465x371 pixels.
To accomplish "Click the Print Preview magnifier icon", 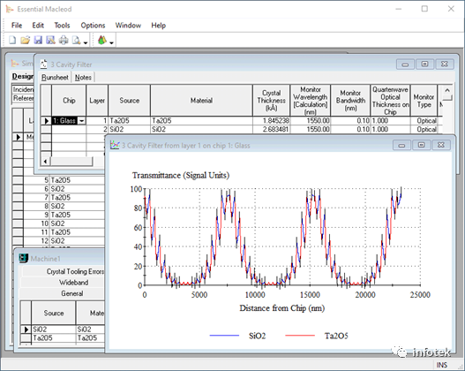I will [76, 40].
